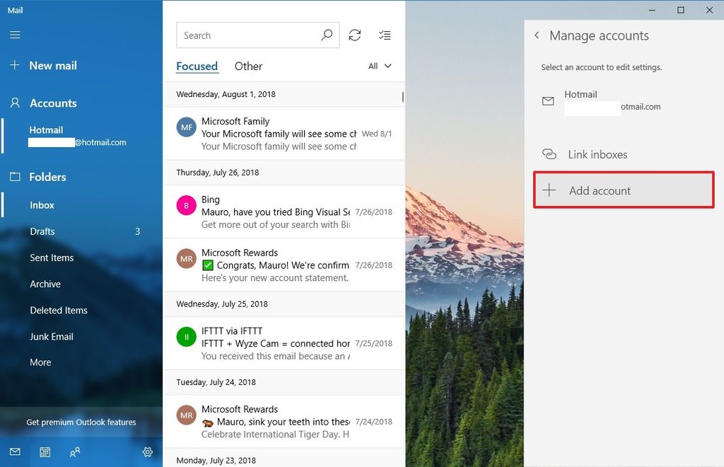Go back from Manage accounts via arrow
This screenshot has height=467, width=724.
coord(537,35)
